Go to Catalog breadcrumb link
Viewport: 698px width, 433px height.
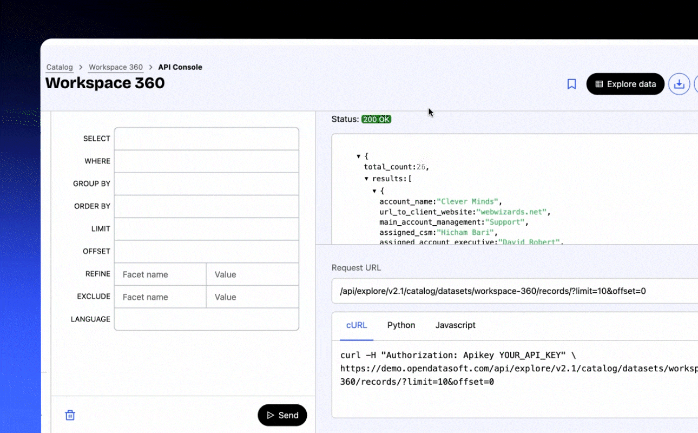point(60,67)
